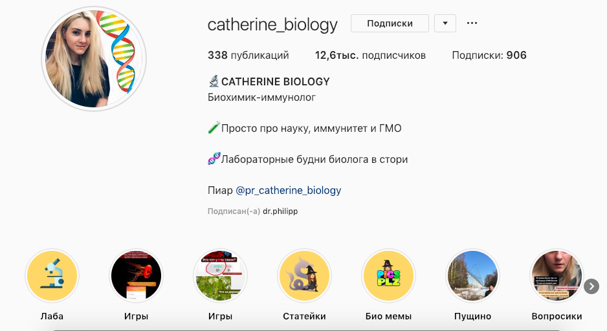Open the @pr_catherine_biology link

coord(289,190)
